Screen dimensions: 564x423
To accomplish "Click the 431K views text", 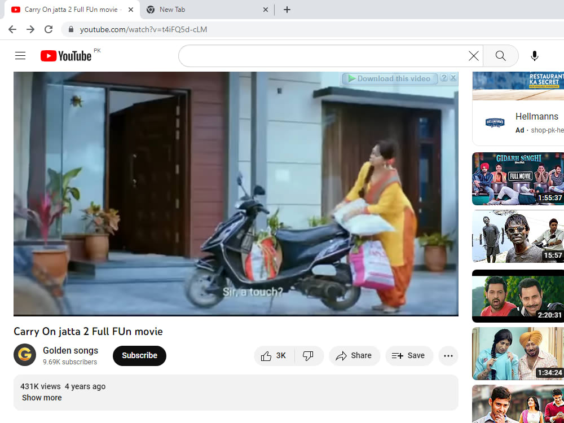I will (x=40, y=386).
